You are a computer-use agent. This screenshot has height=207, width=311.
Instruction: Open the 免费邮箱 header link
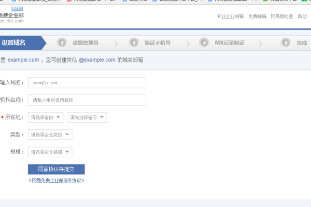(257, 16)
